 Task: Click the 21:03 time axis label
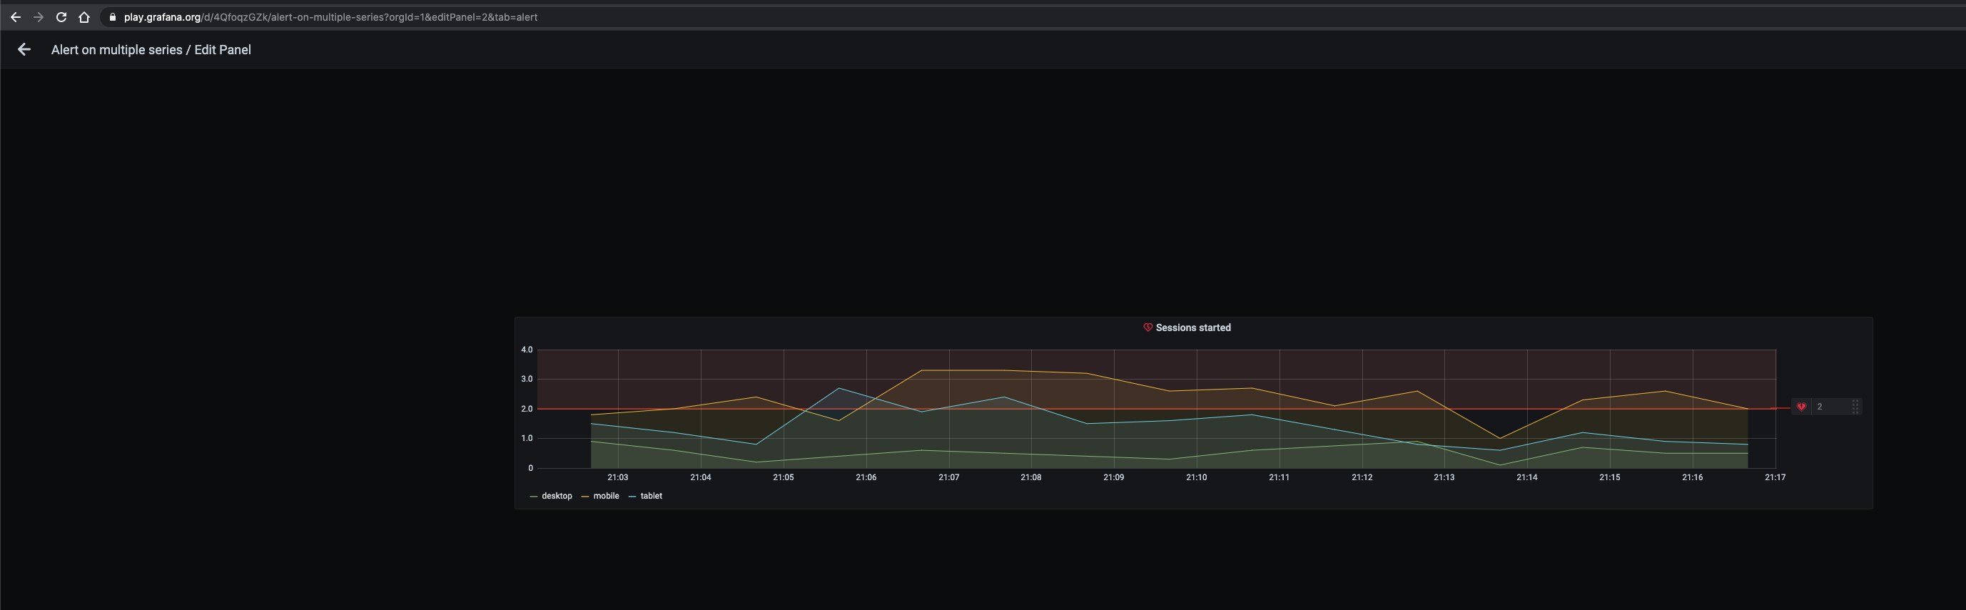coord(617,477)
